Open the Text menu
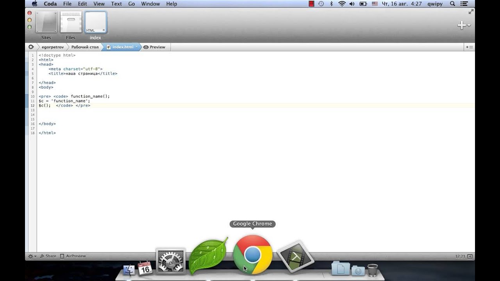 point(116,4)
